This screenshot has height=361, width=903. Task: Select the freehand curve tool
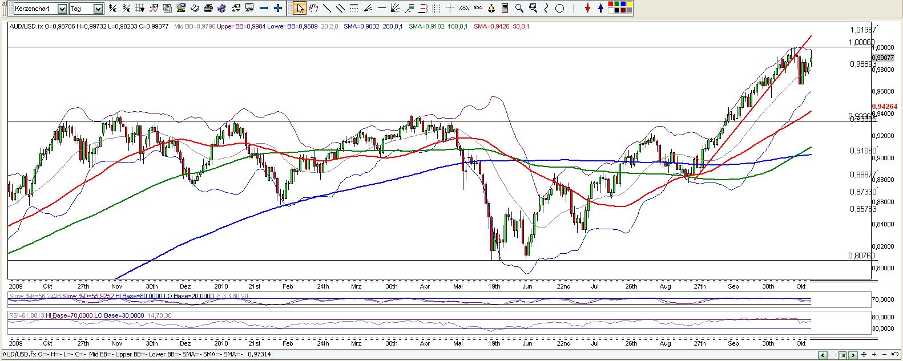(x=546, y=9)
